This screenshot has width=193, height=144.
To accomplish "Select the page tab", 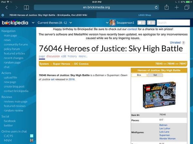I will (42, 56).
